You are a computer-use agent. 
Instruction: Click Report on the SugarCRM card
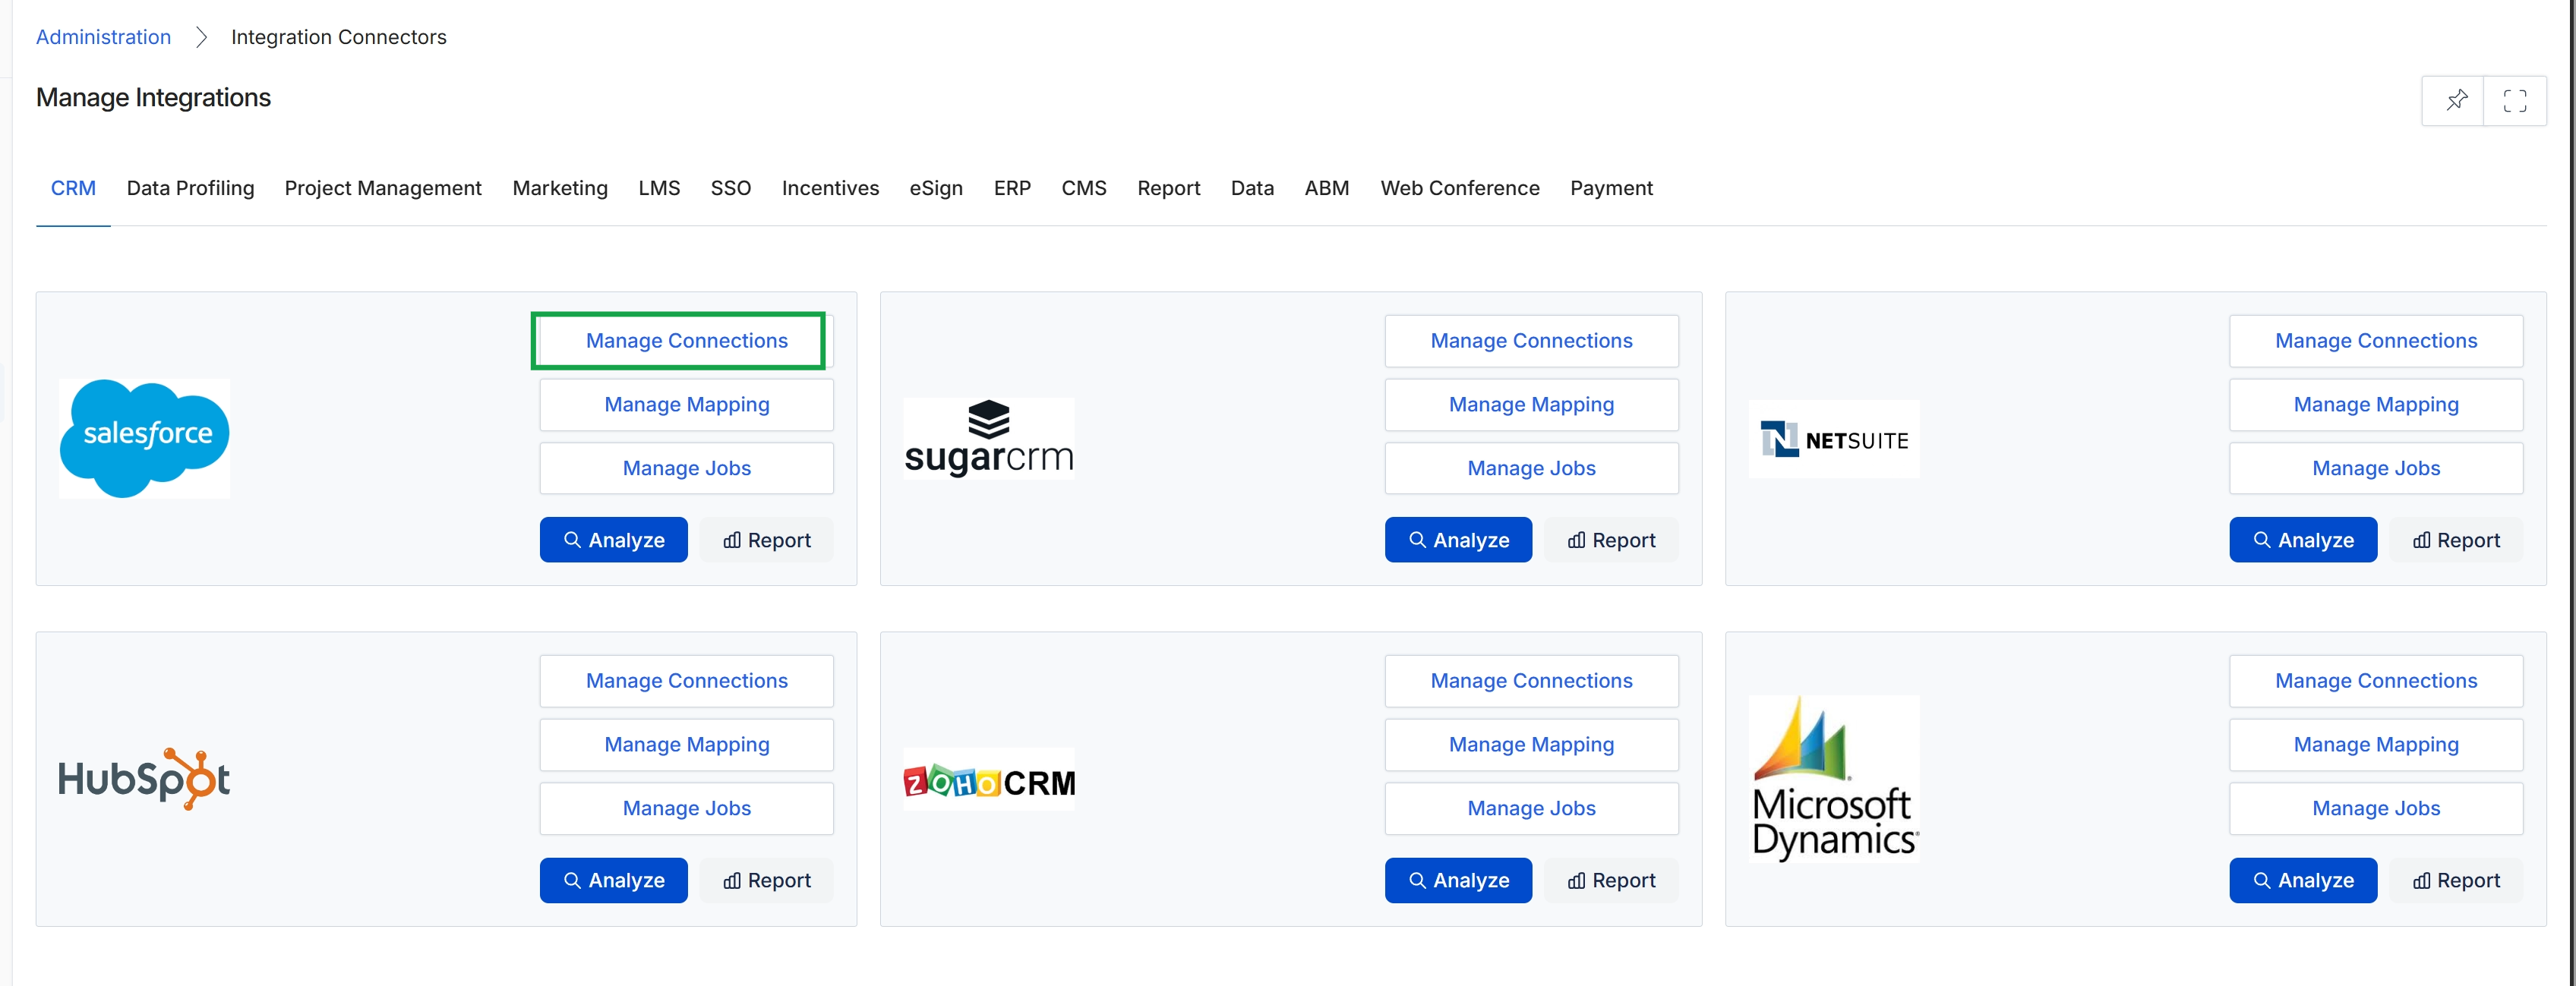[1611, 540]
